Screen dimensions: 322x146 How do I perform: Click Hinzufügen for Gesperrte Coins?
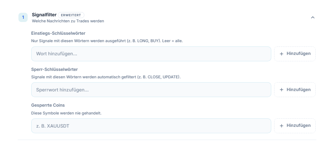295,126
